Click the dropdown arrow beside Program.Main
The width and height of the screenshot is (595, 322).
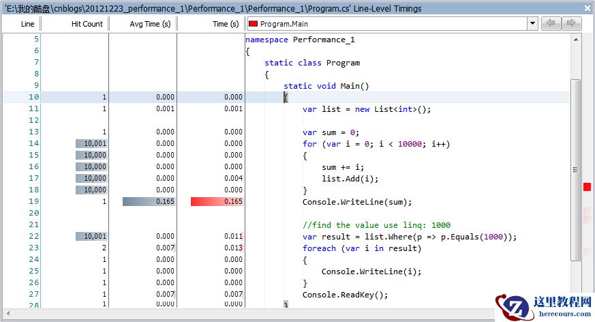point(532,24)
